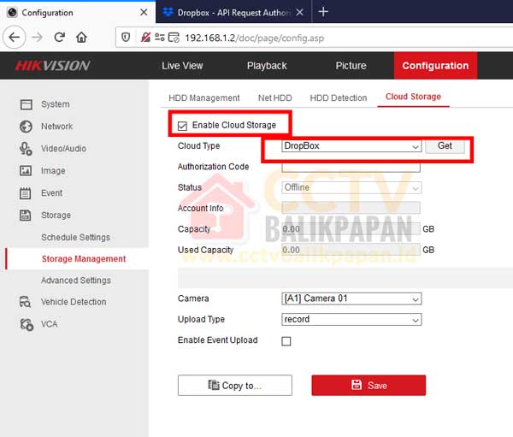Open the Network menu label
The height and width of the screenshot is (437, 513).
[x=57, y=127]
